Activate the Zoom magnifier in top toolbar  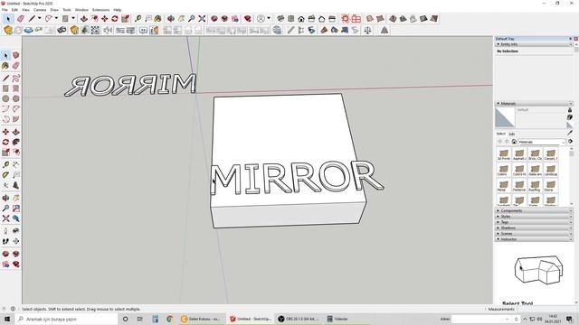click(191, 18)
